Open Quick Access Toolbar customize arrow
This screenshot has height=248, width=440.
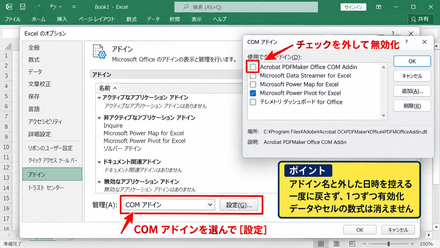click(x=74, y=7)
